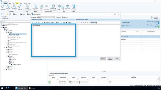This screenshot has width=161, height=90.
Task: Open the Jobs ribbon tab
Action: click(17, 3)
